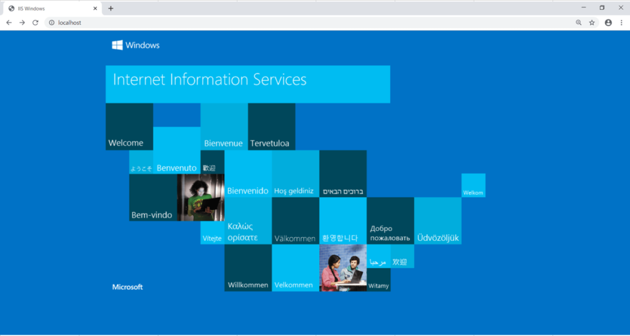The width and height of the screenshot is (630, 336).
Task: Restore down the browser window
Action: [x=602, y=8]
